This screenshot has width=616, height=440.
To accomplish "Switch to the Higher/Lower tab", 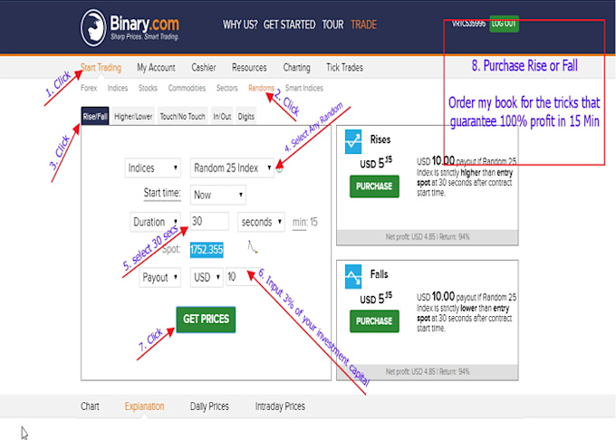I will [133, 116].
